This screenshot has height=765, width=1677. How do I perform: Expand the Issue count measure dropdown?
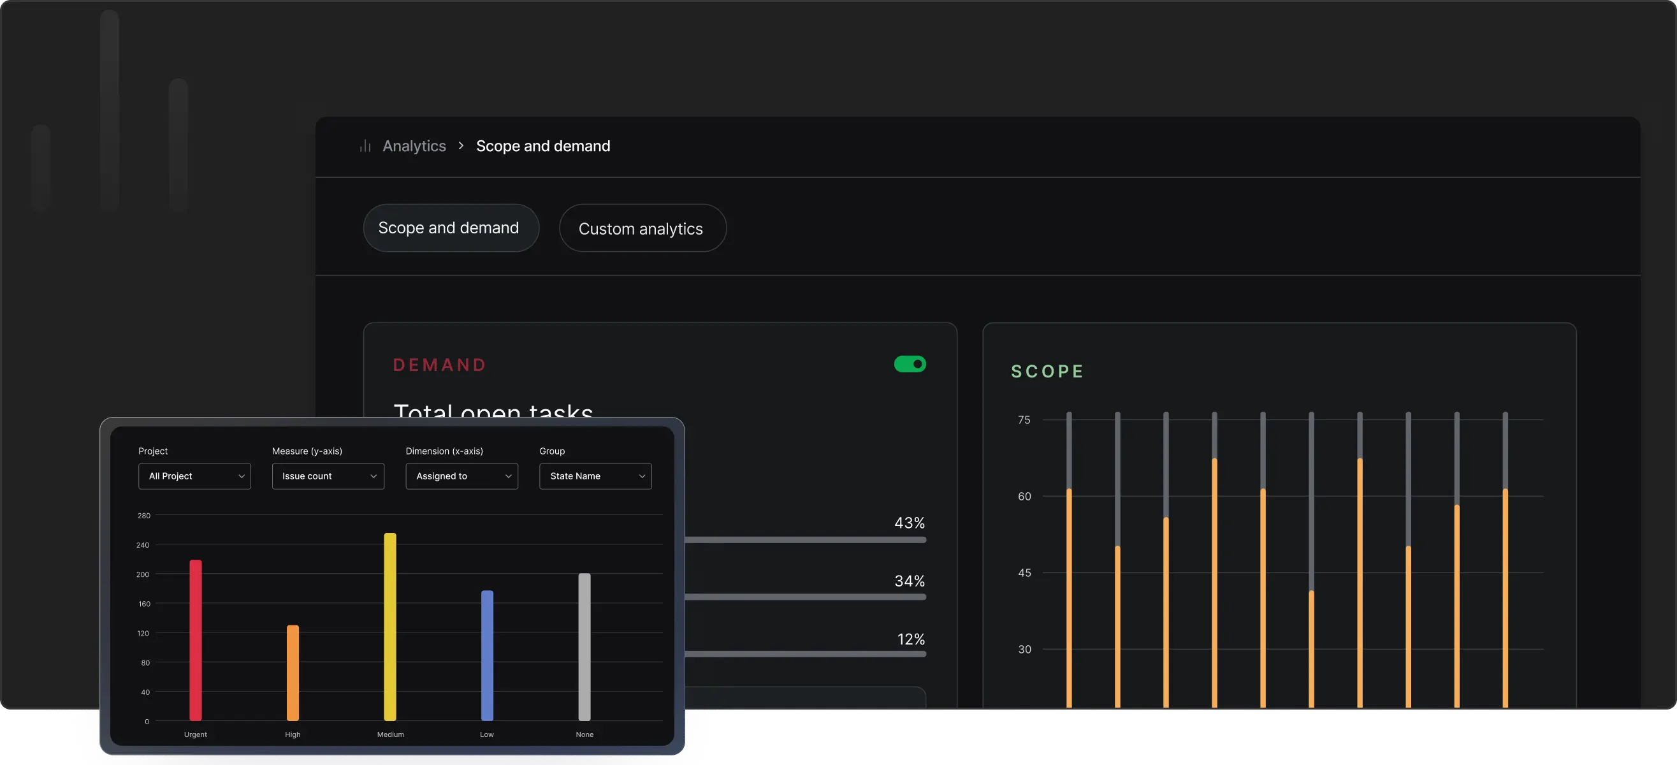pos(328,476)
